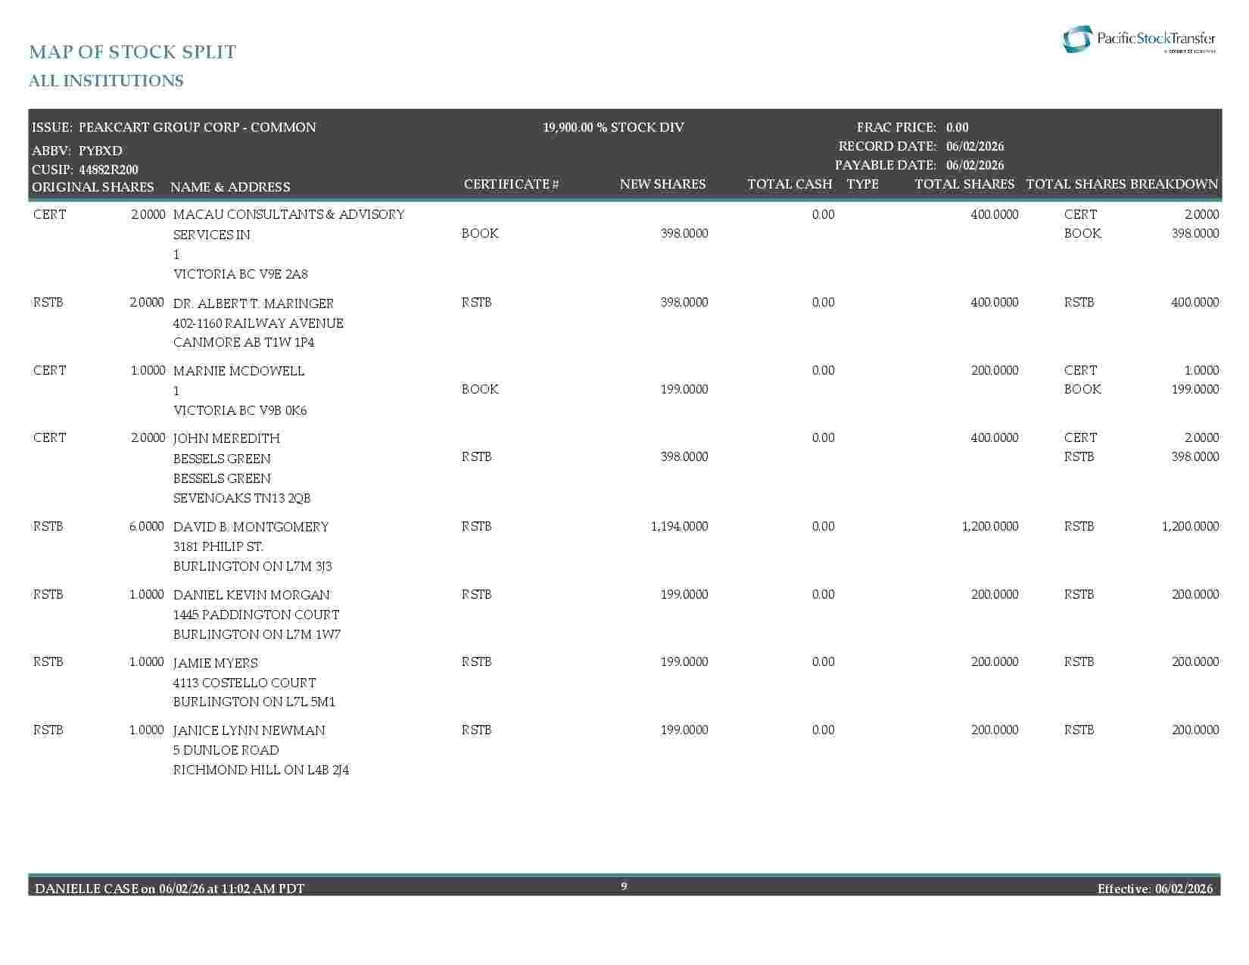The width and height of the screenshot is (1249, 965).
Task: Click the breakdown value 400.0000 for Dr. Maringer
Action: point(1195,302)
